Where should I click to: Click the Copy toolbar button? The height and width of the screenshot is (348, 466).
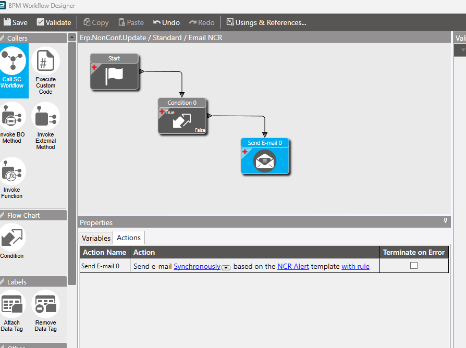point(96,22)
